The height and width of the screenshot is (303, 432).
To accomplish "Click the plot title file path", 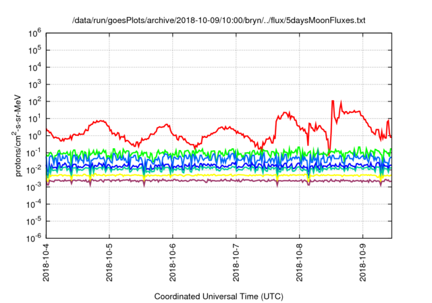I will [219, 20].
